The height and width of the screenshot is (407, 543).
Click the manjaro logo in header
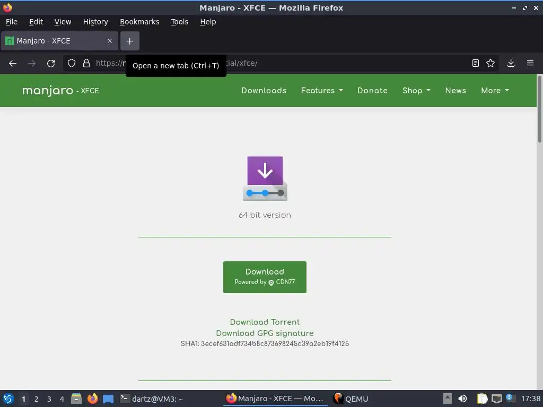(48, 91)
